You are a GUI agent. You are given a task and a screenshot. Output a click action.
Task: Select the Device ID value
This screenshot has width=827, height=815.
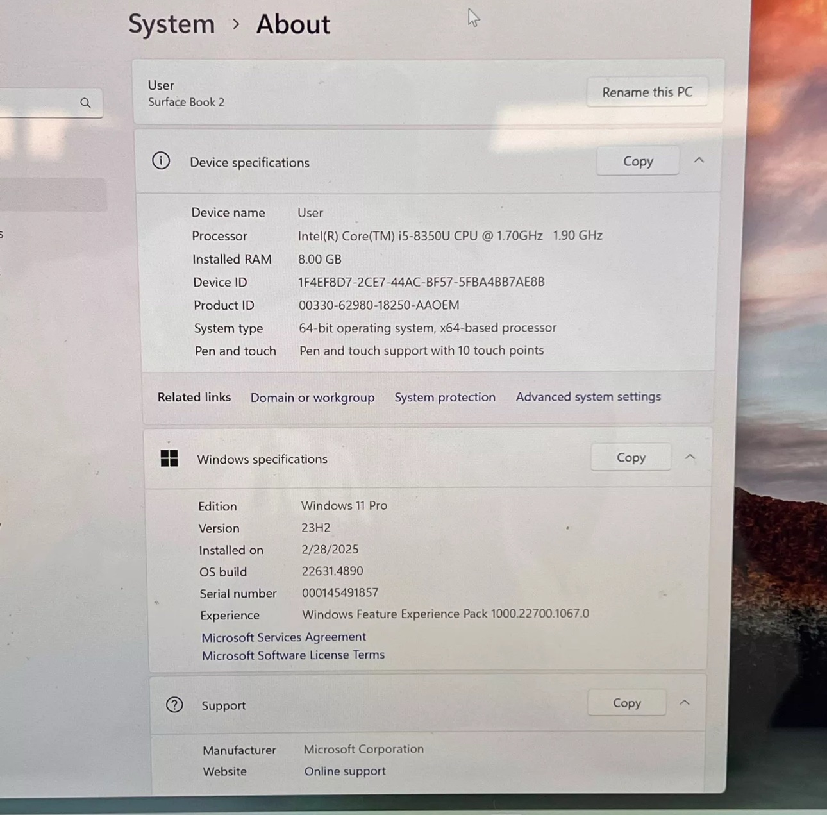tap(421, 281)
